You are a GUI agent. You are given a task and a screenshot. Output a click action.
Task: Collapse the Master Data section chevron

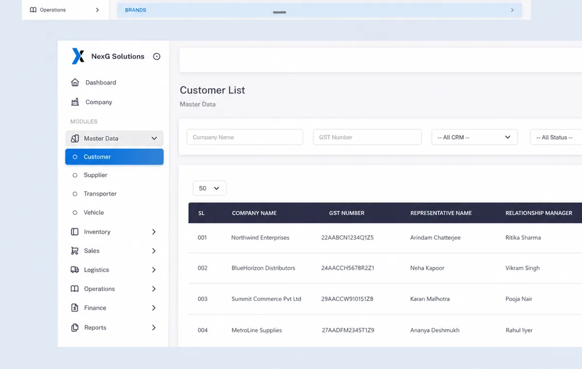(x=154, y=138)
